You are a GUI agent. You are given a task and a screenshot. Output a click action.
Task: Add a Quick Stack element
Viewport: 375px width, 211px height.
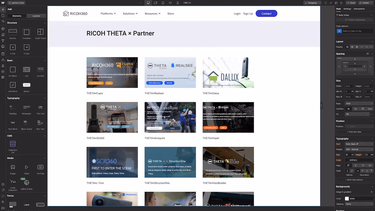coord(40,34)
